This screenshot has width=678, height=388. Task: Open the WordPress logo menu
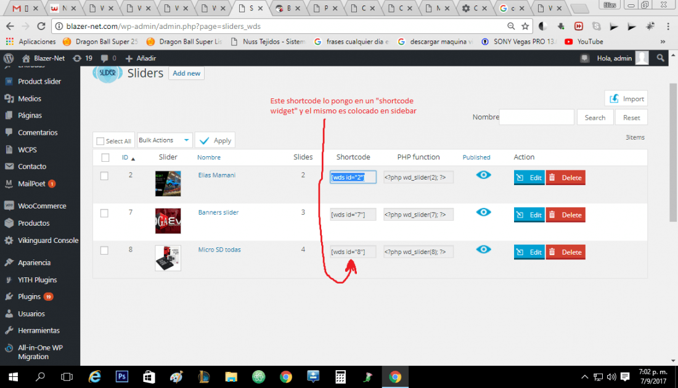point(9,58)
